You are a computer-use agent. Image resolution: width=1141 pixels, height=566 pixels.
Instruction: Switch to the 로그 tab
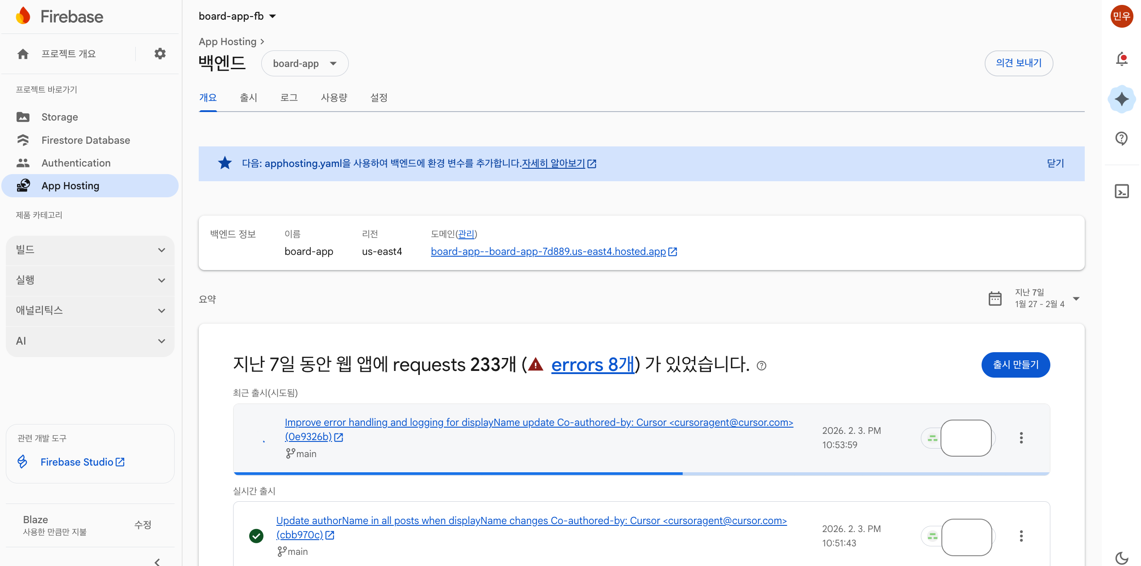[x=289, y=98]
